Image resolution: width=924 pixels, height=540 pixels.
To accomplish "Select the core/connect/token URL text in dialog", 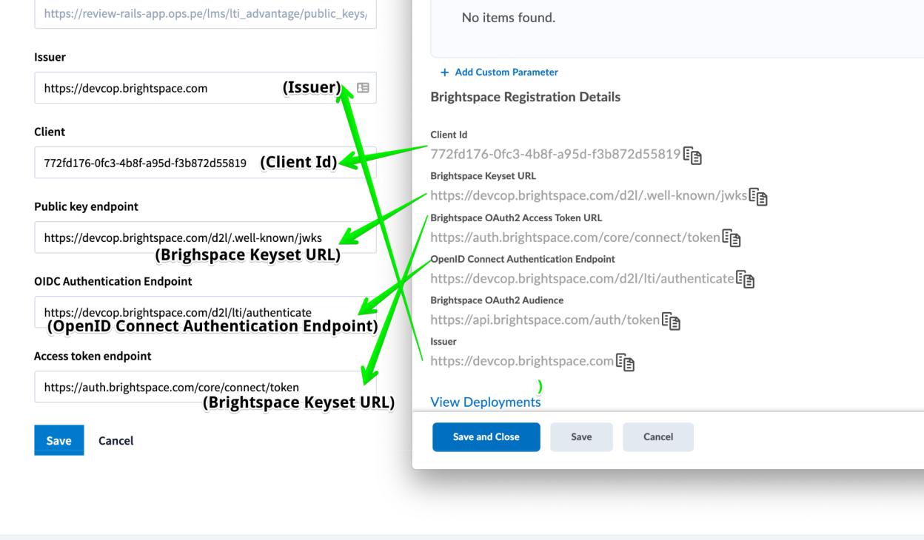I will coord(575,237).
